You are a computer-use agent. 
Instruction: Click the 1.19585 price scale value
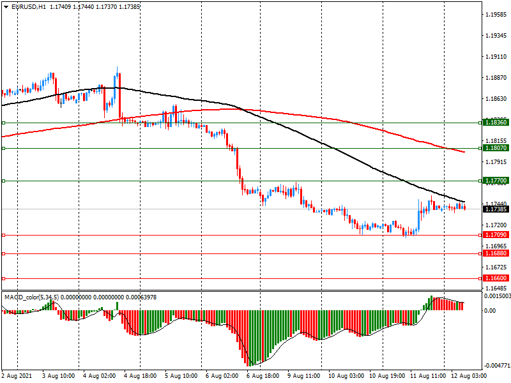click(496, 14)
